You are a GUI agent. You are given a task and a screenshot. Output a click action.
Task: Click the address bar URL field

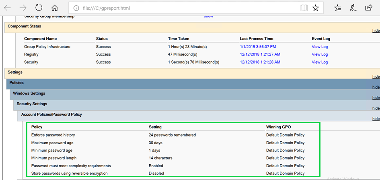coord(181,8)
